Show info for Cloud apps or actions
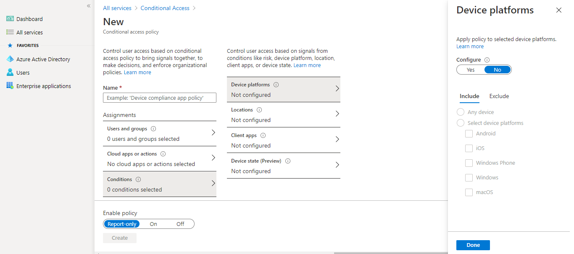Image resolution: width=574 pixels, height=254 pixels. click(163, 154)
